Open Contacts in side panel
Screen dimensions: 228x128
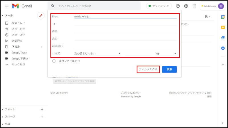pos(223,48)
